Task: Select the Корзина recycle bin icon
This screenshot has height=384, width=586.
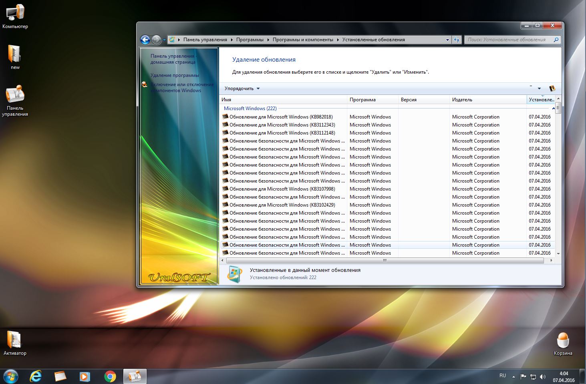Action: (563, 344)
